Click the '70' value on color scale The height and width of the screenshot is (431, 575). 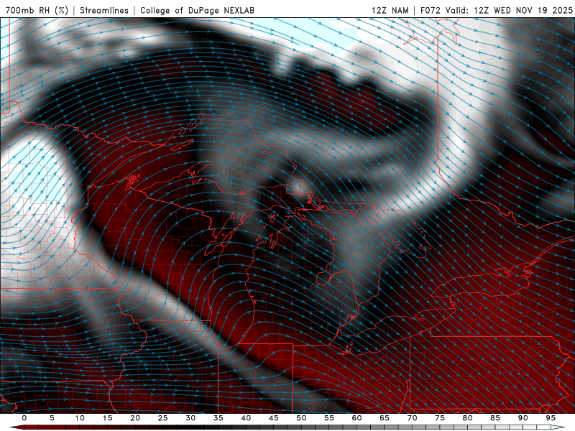tap(412, 418)
